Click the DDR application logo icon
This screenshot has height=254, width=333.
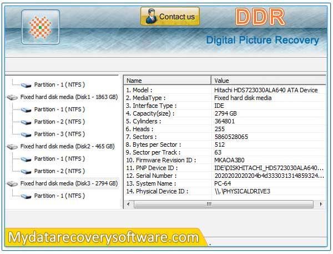40,27
